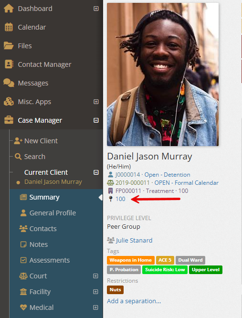This screenshot has width=242, height=318.
Task: Click the Dashboard home icon
Action: [9, 9]
